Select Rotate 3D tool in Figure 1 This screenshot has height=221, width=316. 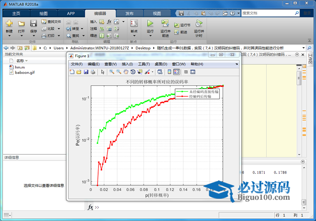(x=133, y=72)
